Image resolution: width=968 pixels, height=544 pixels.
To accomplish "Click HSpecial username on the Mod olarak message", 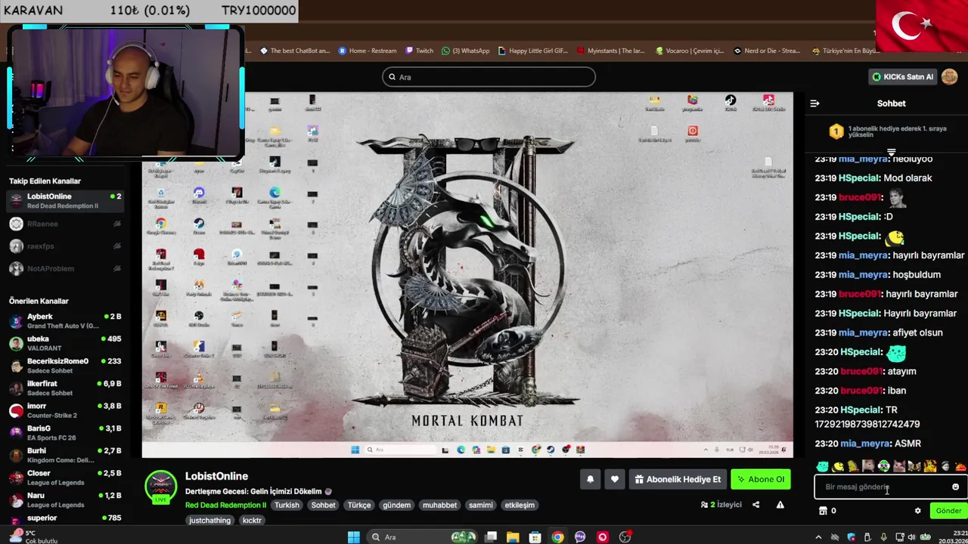I will (x=860, y=178).
